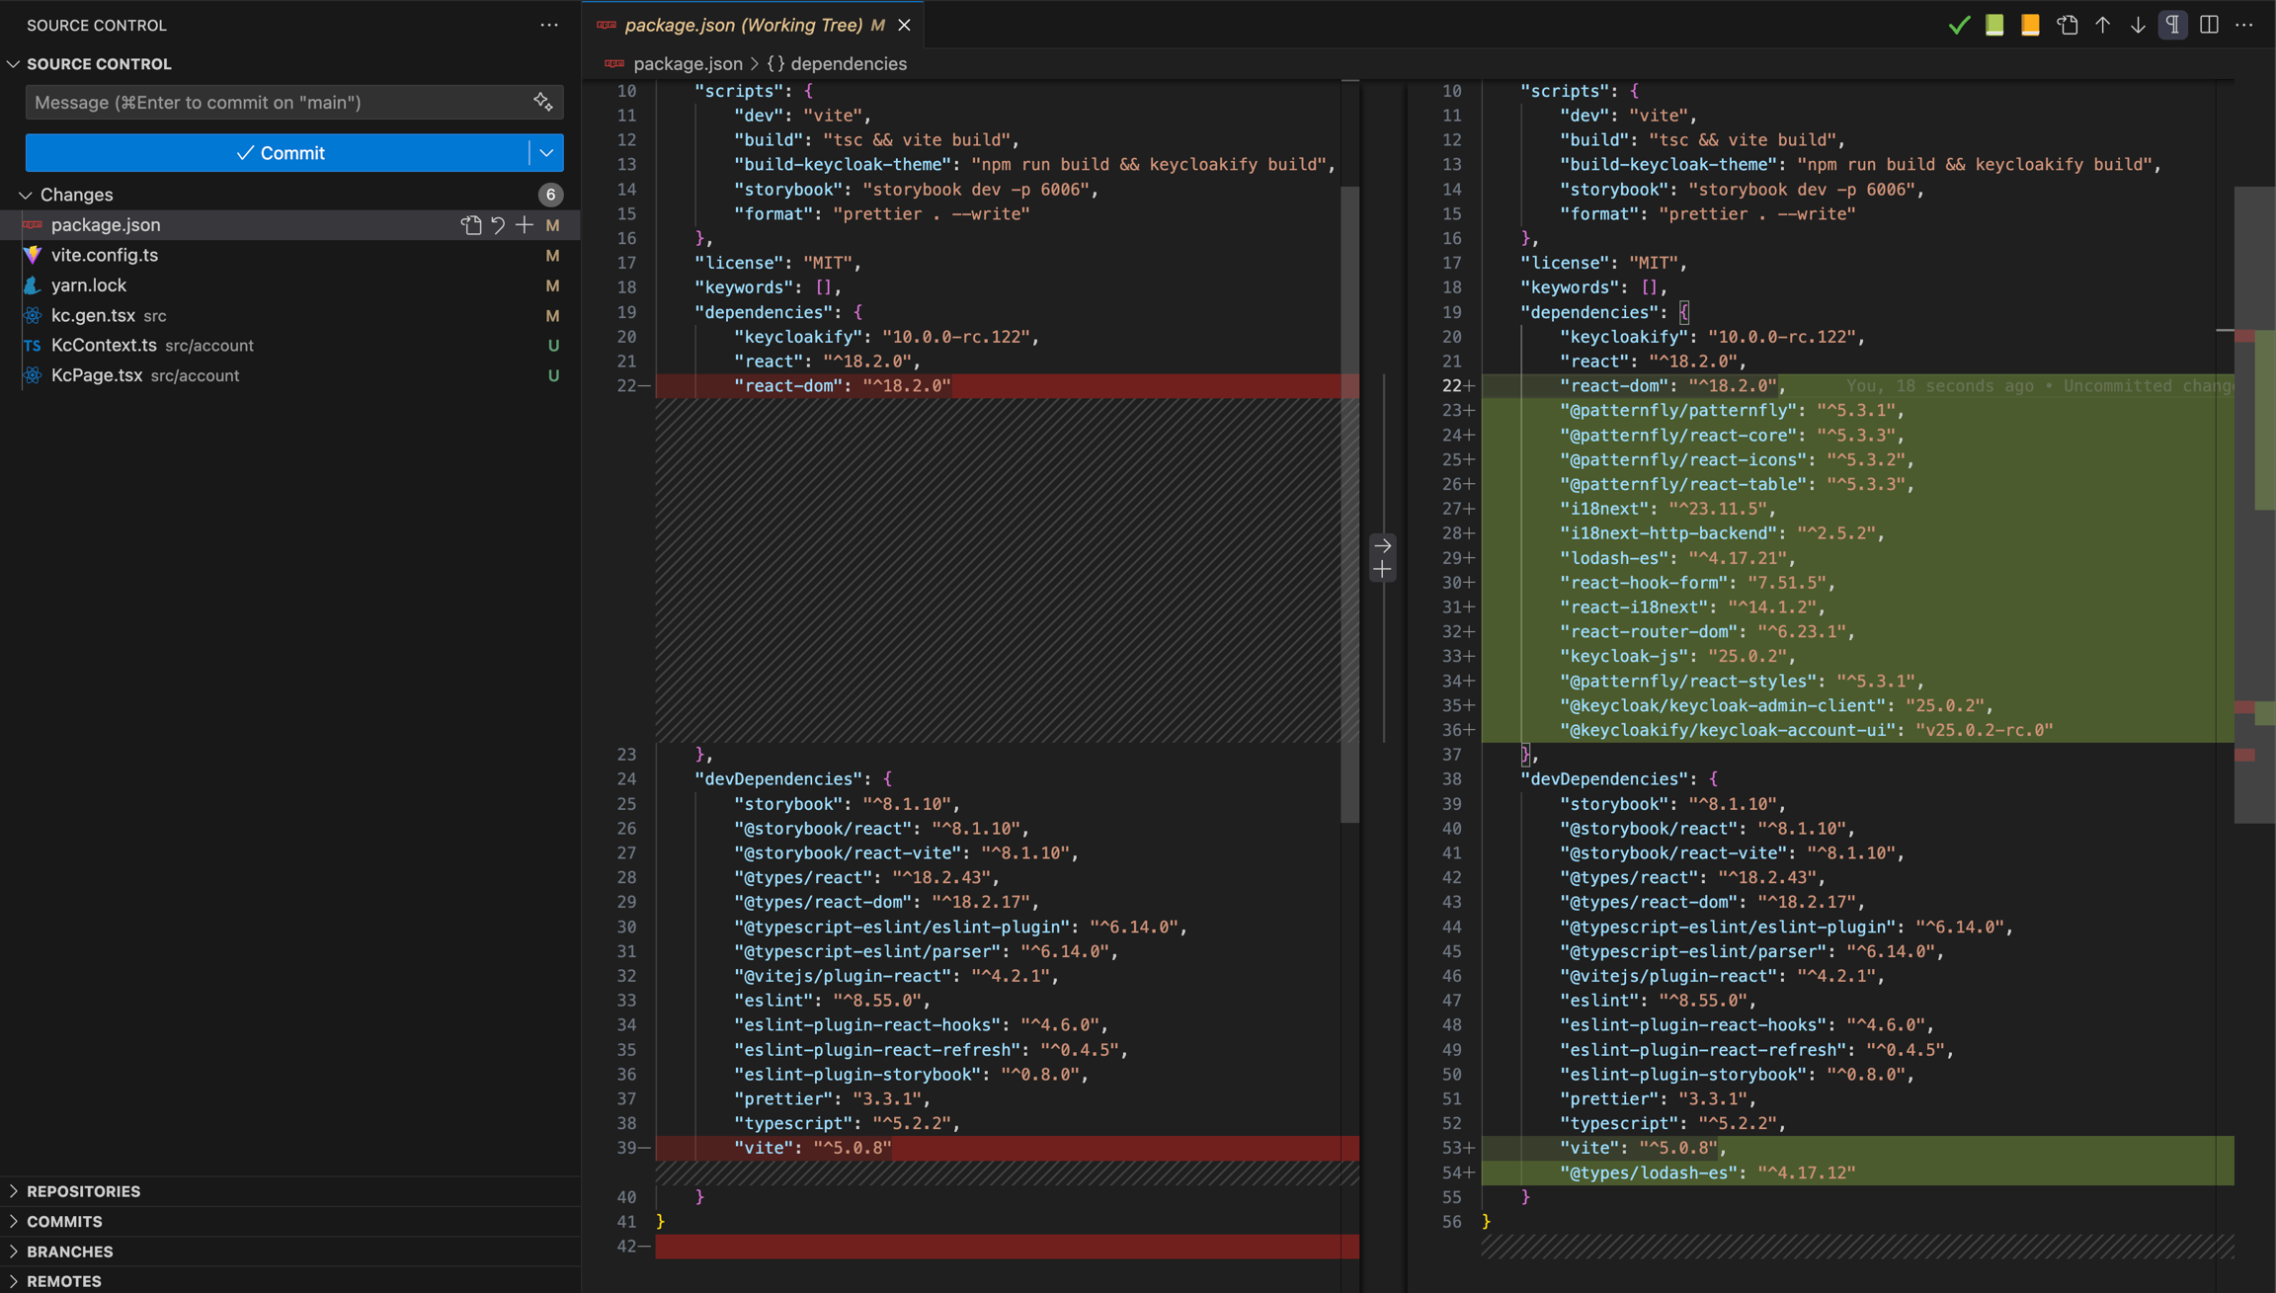Image resolution: width=2276 pixels, height=1293 pixels.
Task: Click the orange book icon in toolbar
Action: click(2030, 26)
